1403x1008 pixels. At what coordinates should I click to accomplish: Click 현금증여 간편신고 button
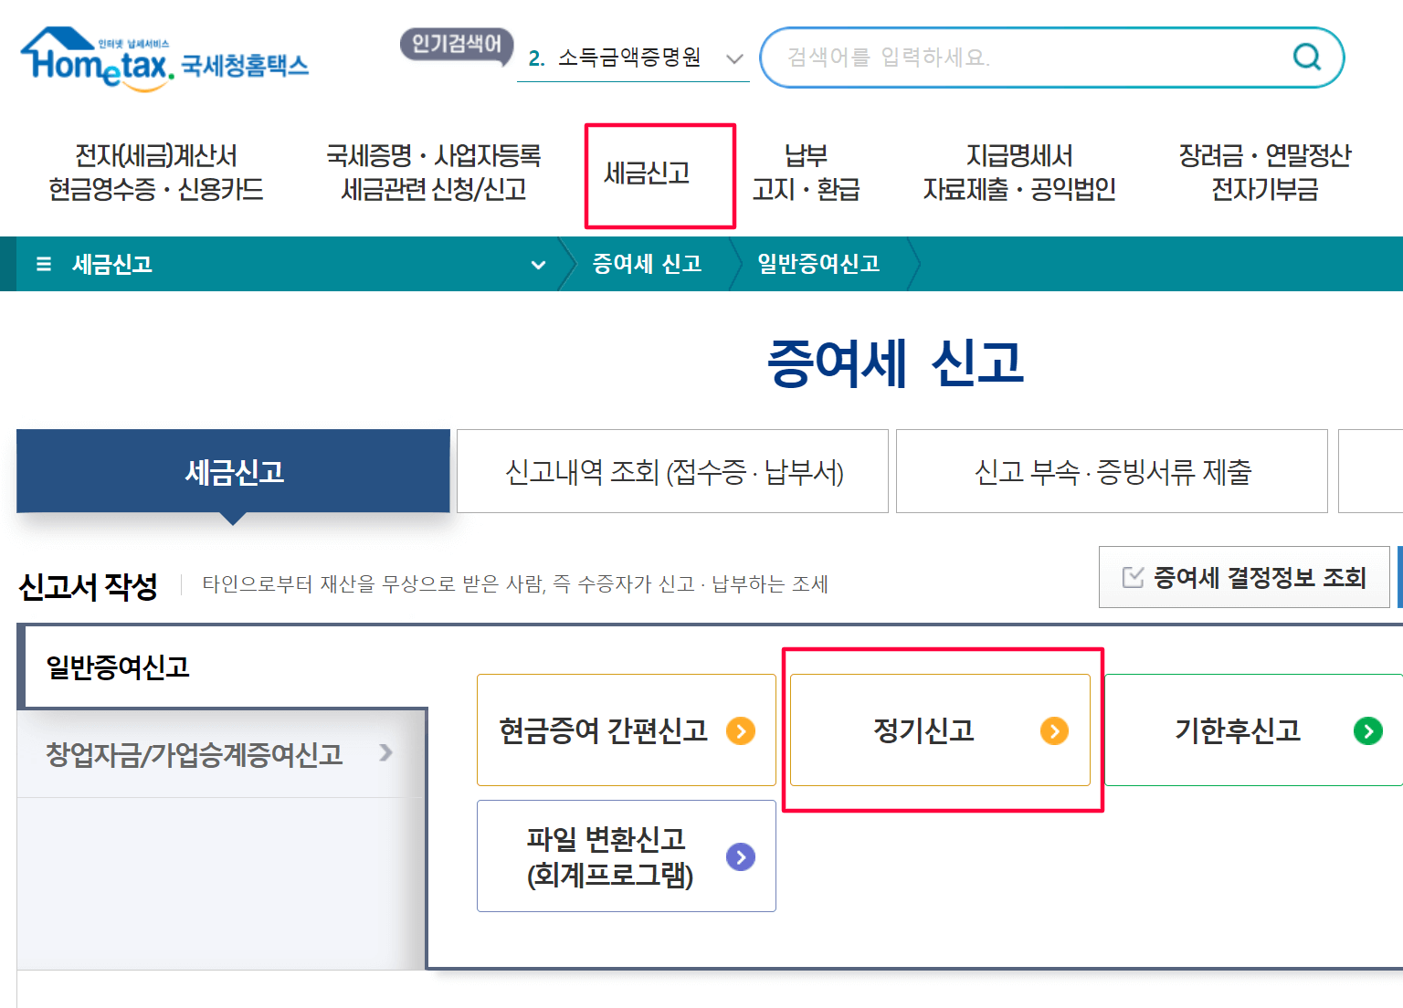point(627,730)
